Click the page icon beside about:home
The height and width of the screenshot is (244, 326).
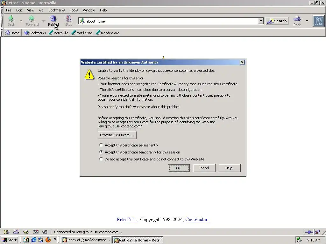82,21
